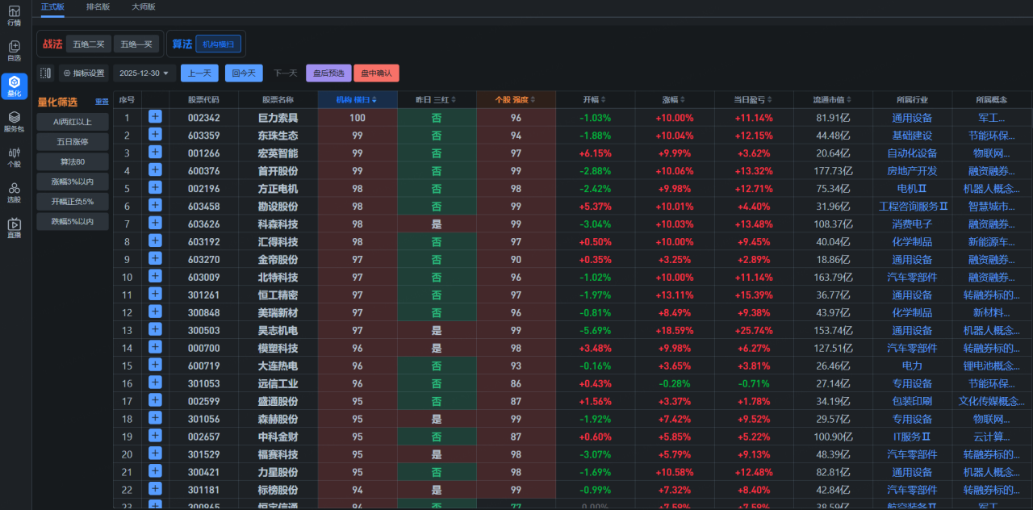Click the 上一天 previous day button

click(x=199, y=73)
